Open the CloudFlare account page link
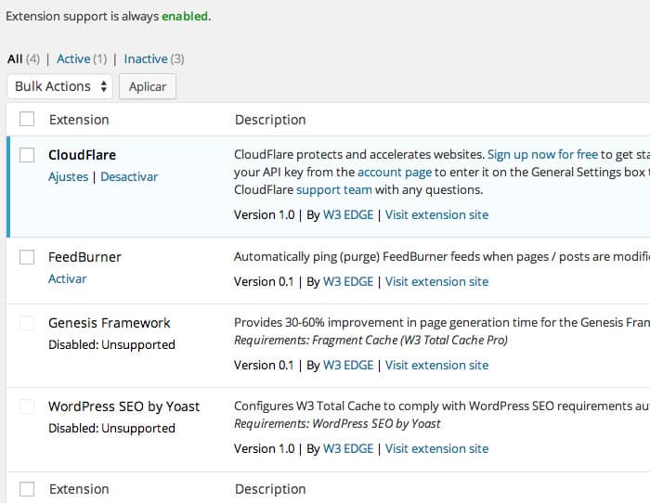650x503 pixels. [x=395, y=173]
